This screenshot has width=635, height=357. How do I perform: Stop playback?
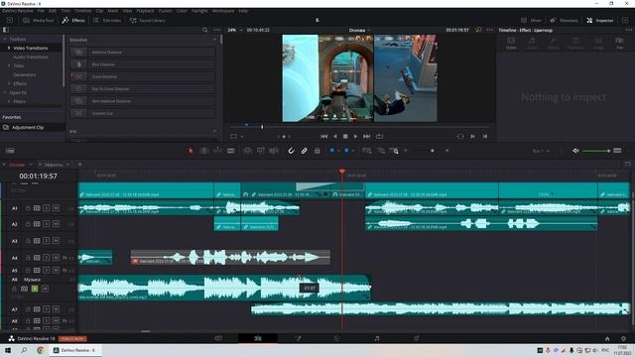345,137
